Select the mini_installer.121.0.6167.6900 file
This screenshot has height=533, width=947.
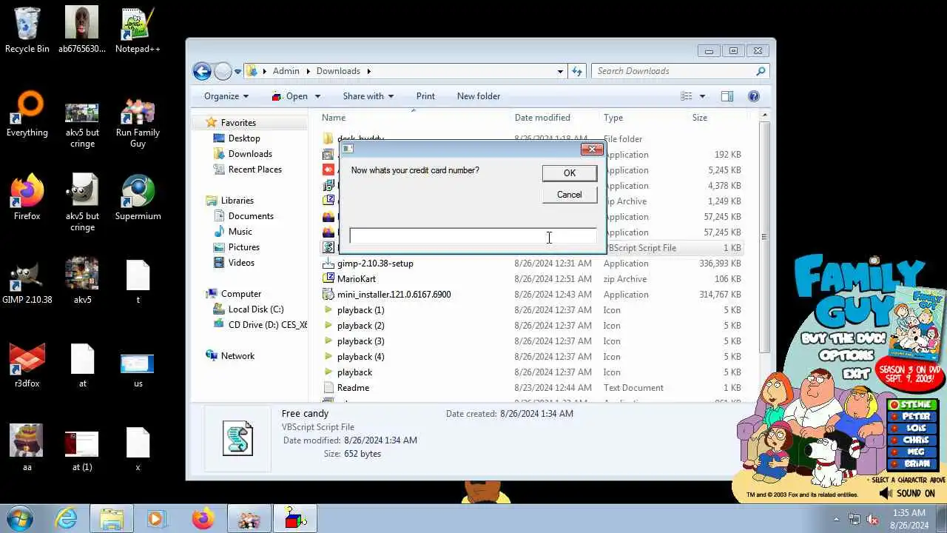coord(394,295)
